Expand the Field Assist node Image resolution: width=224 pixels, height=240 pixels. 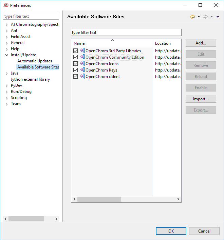click(6, 37)
